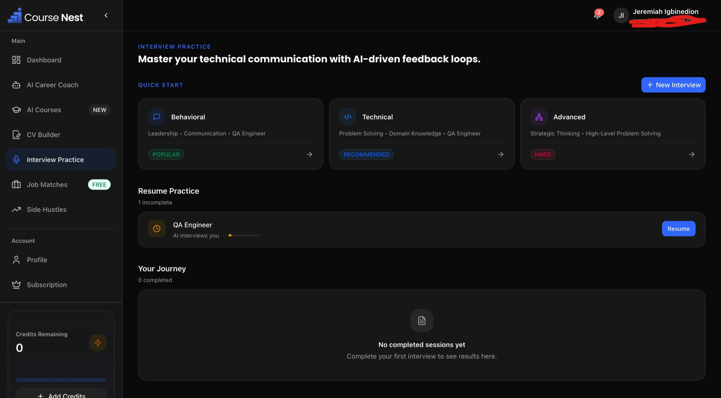Image resolution: width=721 pixels, height=398 pixels.
Task: Click the NEW badge on AI Courses
Action: [100, 110]
